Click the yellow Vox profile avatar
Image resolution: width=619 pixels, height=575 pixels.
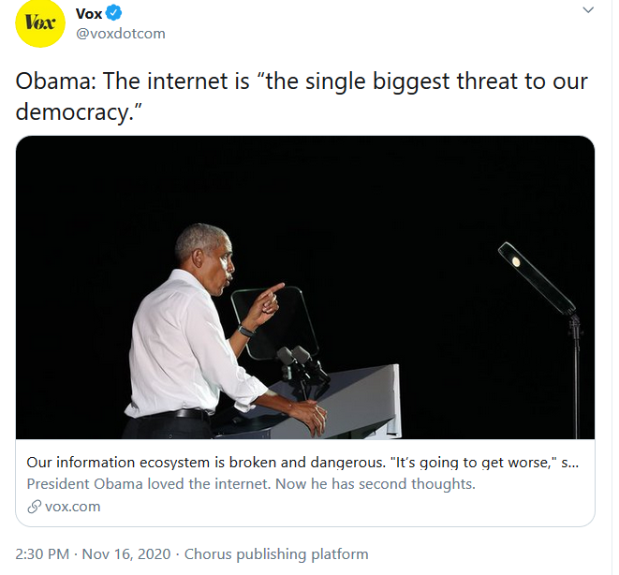40,23
